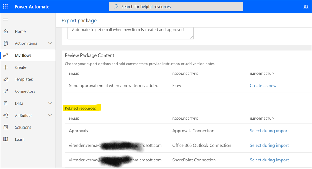Viewport: 312px width, 169px height.
Task: Click the Power Automate title
Action: pyautogui.click(x=32, y=7)
